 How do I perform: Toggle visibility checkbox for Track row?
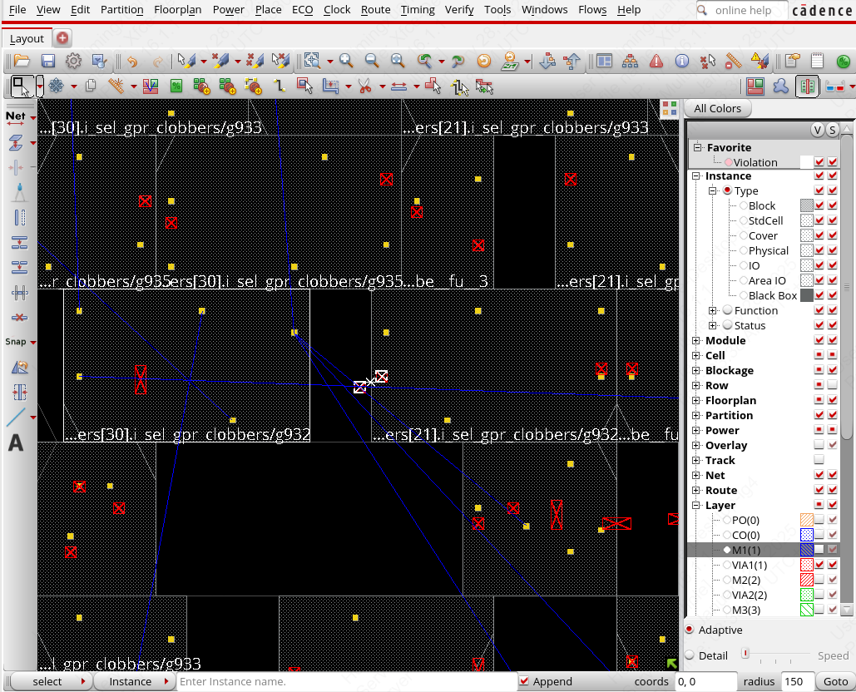819,460
